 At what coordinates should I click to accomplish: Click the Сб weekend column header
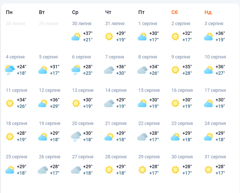(x=175, y=12)
